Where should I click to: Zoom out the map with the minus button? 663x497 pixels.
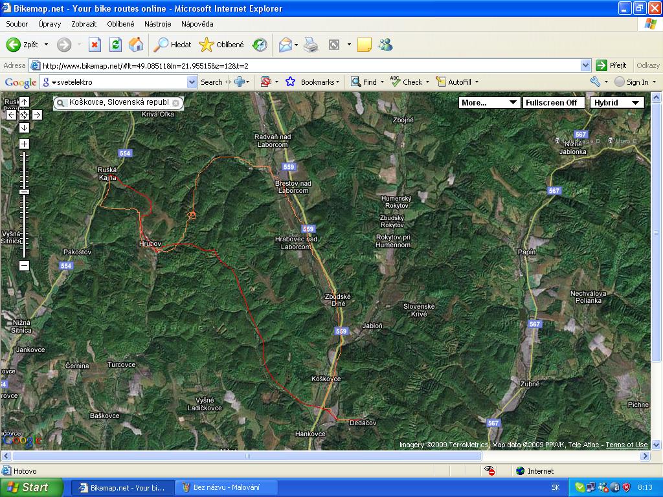pos(24,265)
